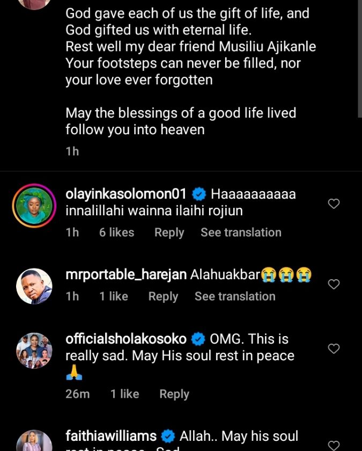The height and width of the screenshot is (451, 362).
Task: Tap verified badge next to olayinkasolomon01
Action: [x=199, y=194]
